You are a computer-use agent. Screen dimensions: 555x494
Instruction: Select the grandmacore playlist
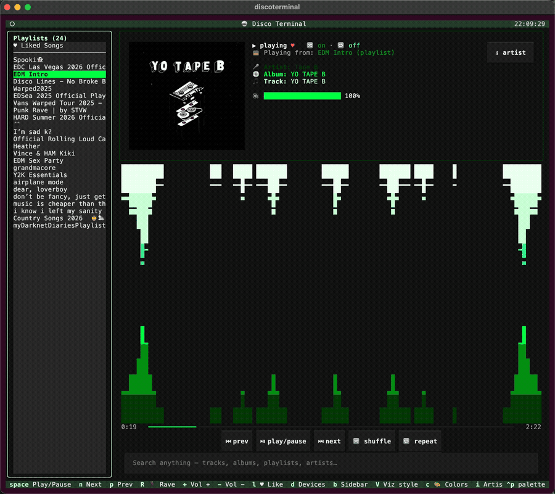[59, 168]
